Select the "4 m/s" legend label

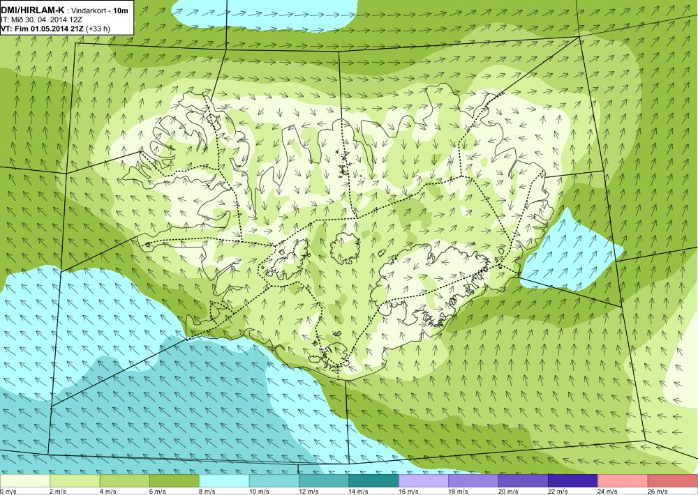(107, 492)
